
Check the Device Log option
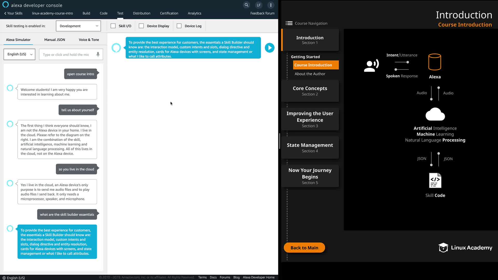click(x=179, y=26)
